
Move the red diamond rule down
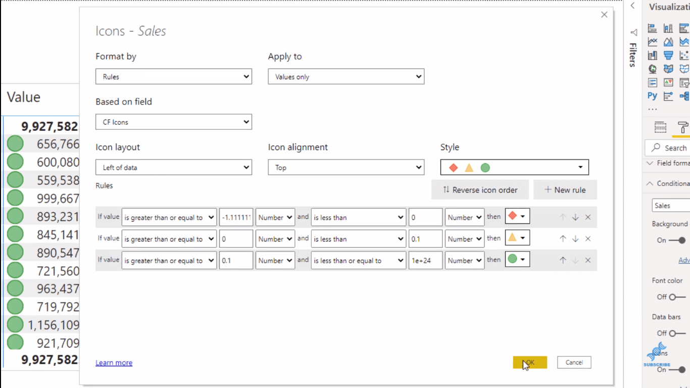[575, 217]
